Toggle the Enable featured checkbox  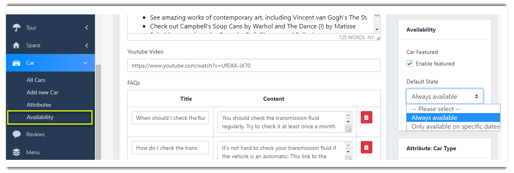pos(409,64)
